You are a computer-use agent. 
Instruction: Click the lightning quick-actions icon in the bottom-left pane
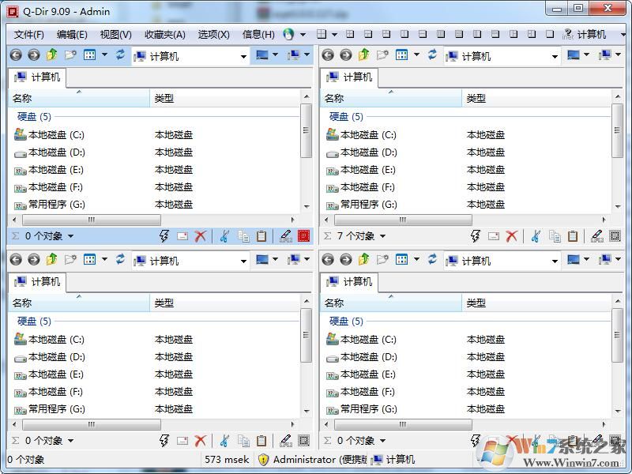164,440
